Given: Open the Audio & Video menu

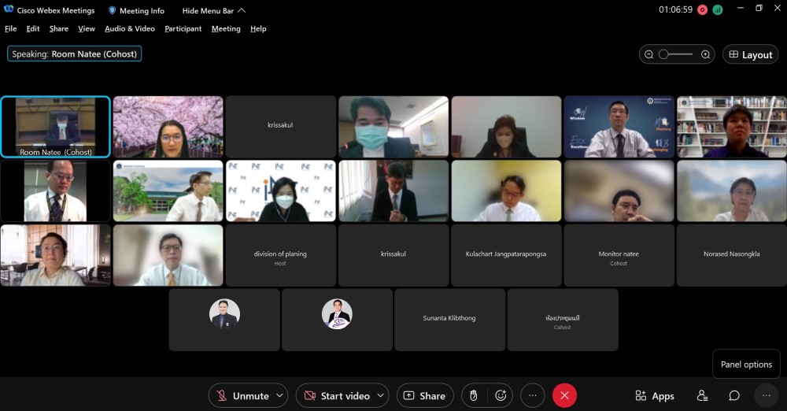Looking at the screenshot, I should tap(130, 28).
